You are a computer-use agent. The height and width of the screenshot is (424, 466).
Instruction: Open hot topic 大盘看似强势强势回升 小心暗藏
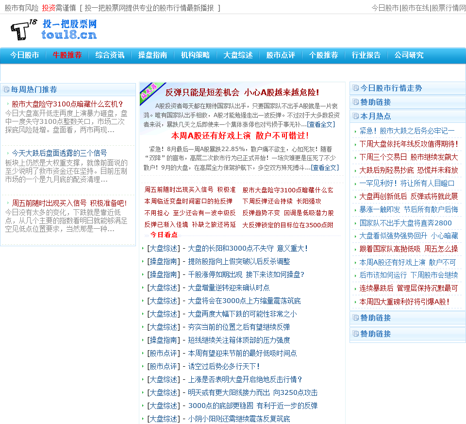pos(409,236)
